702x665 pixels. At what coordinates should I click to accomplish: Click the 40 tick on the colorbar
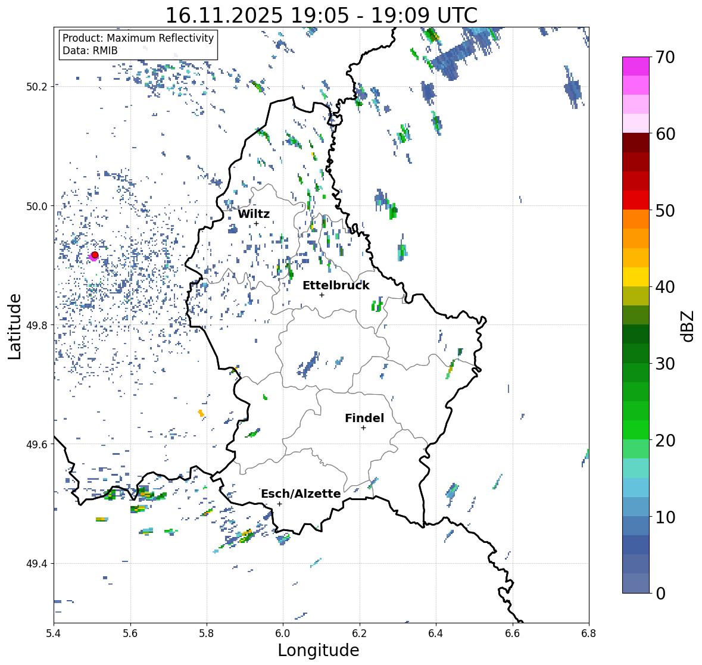(x=665, y=287)
